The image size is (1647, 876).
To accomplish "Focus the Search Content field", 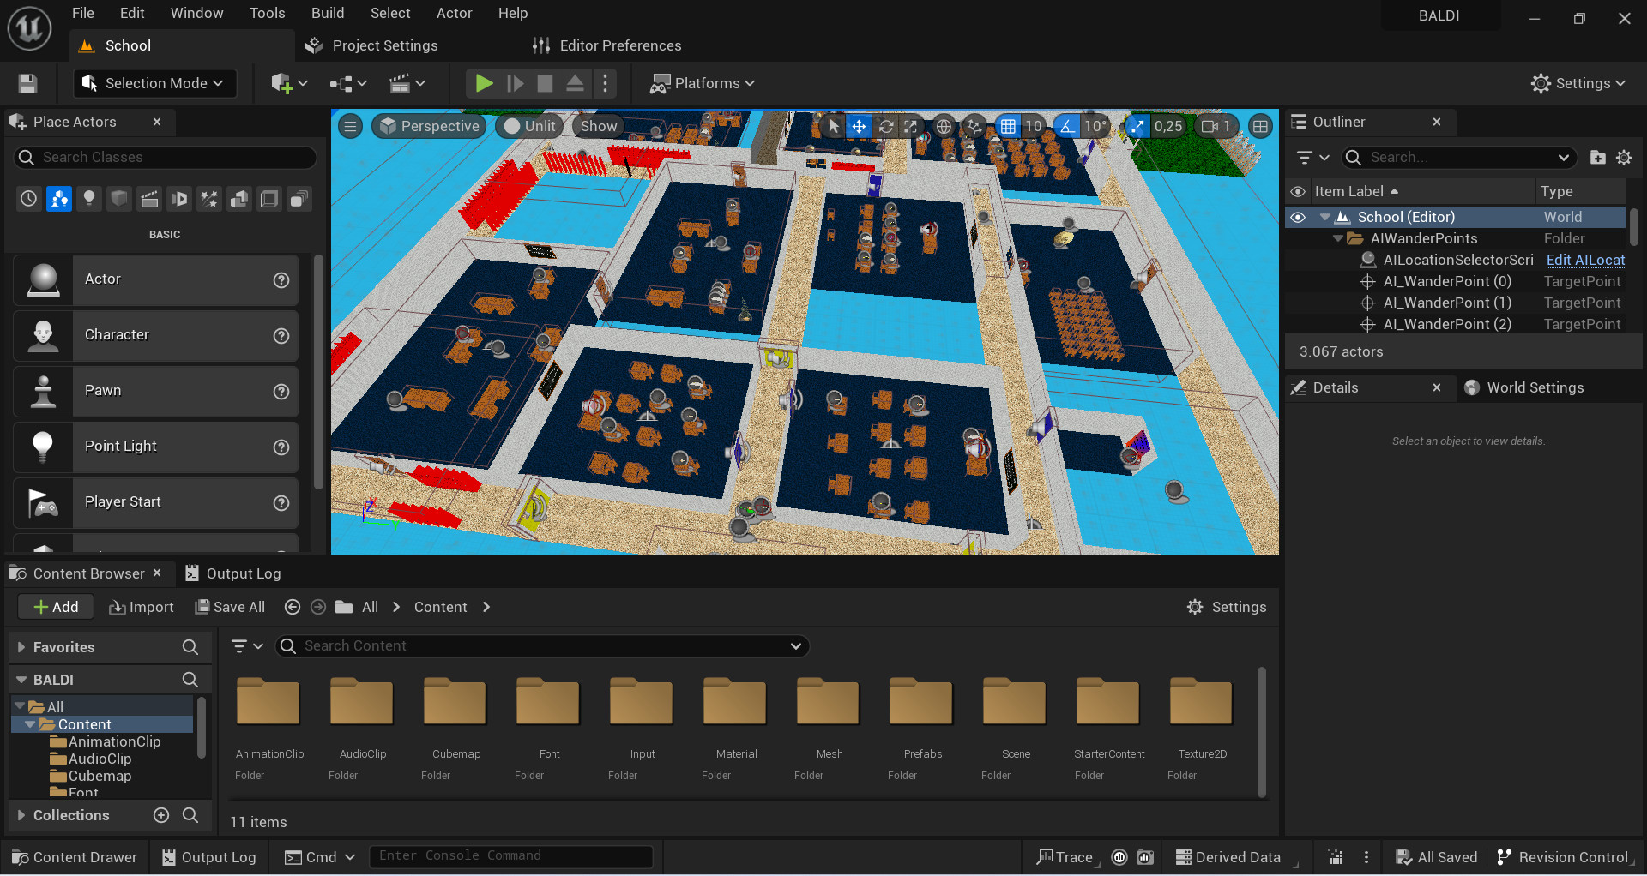I will pyautogui.click(x=542, y=646).
